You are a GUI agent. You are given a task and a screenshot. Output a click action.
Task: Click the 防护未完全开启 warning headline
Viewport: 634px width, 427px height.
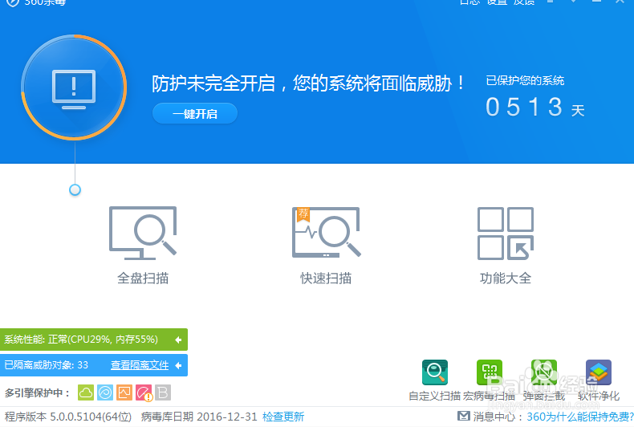pos(308,83)
